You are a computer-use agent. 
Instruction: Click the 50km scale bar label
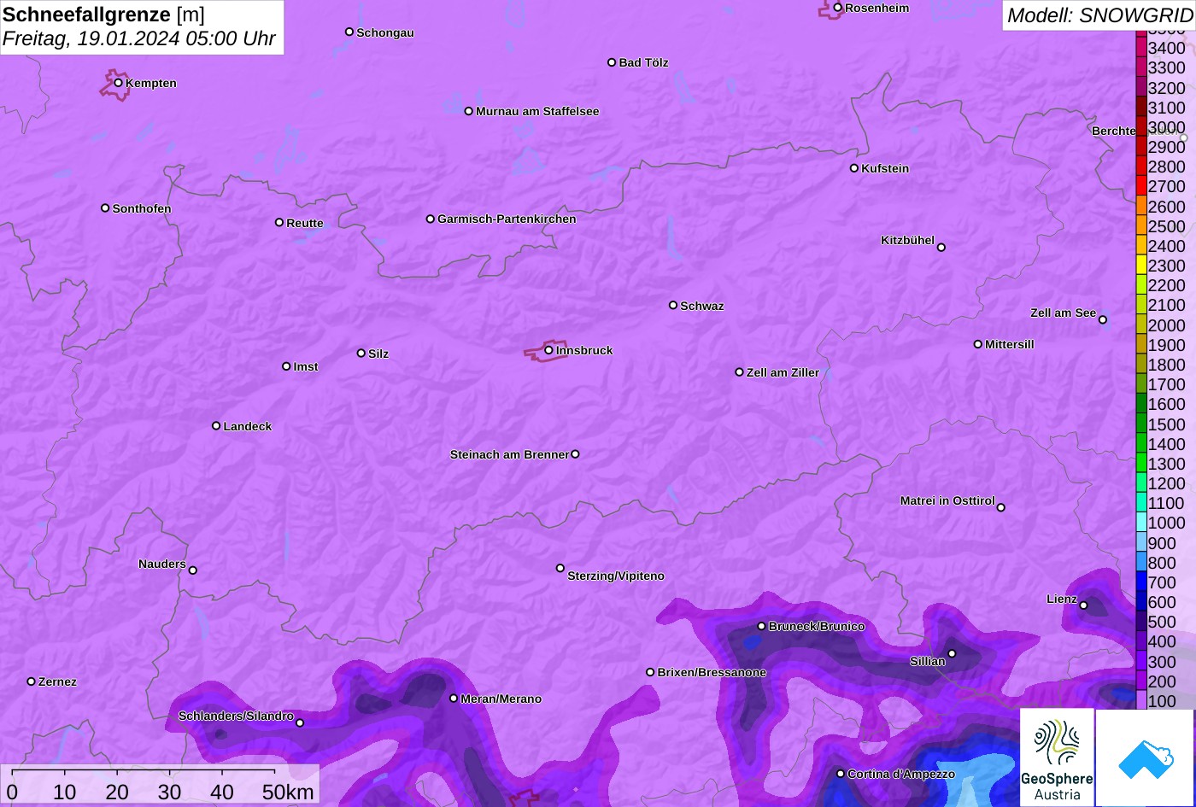288,792
